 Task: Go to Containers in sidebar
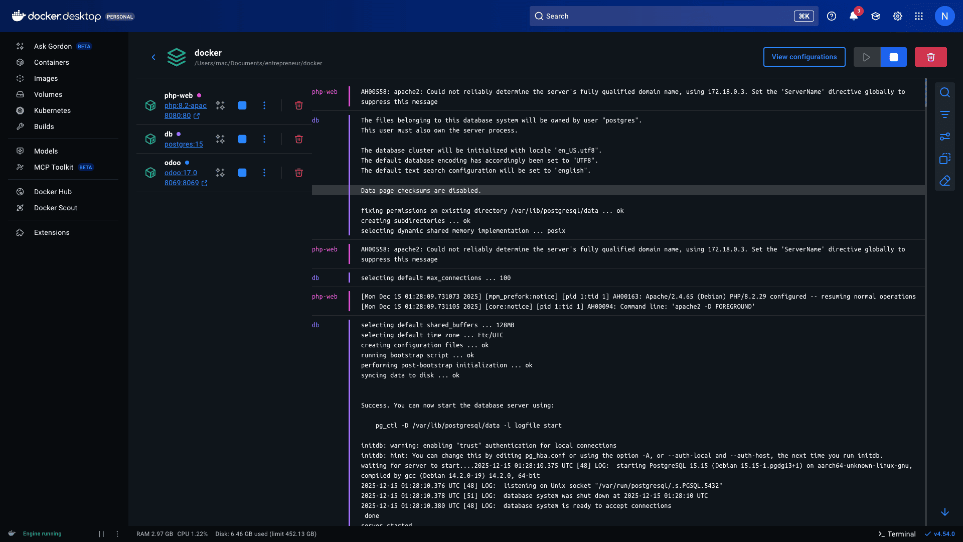(x=63, y=62)
